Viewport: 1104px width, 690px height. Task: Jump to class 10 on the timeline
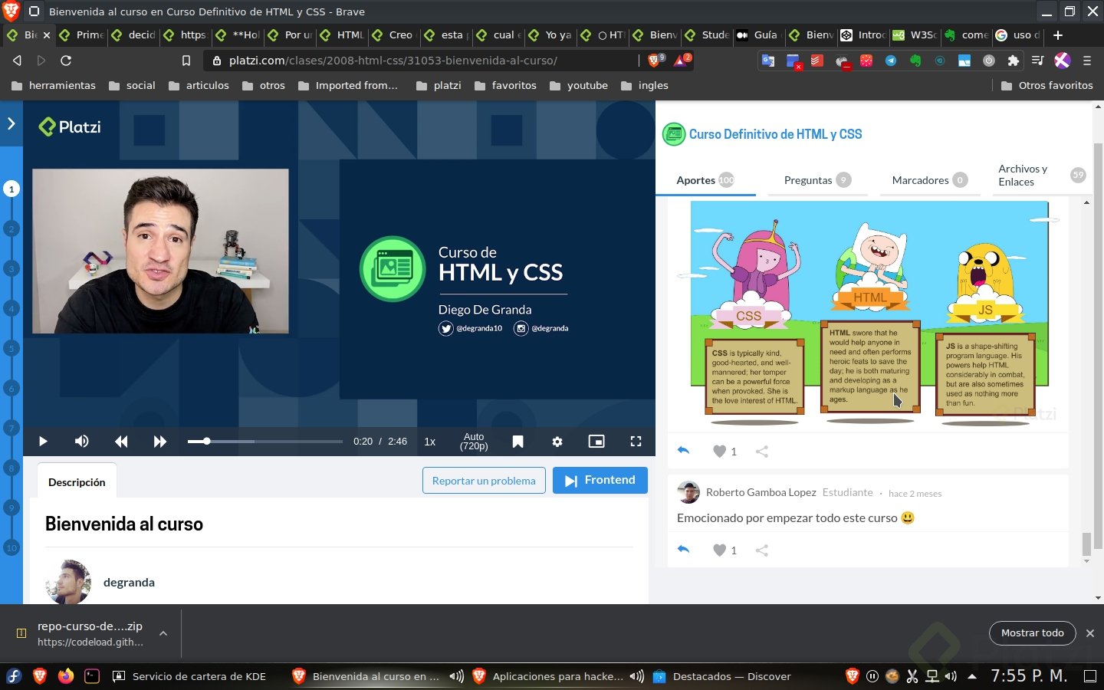pos(11,547)
